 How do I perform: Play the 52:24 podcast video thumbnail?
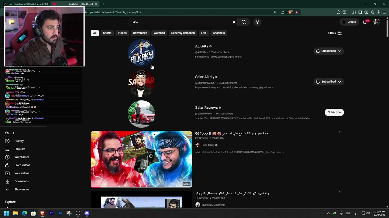[x=141, y=159]
